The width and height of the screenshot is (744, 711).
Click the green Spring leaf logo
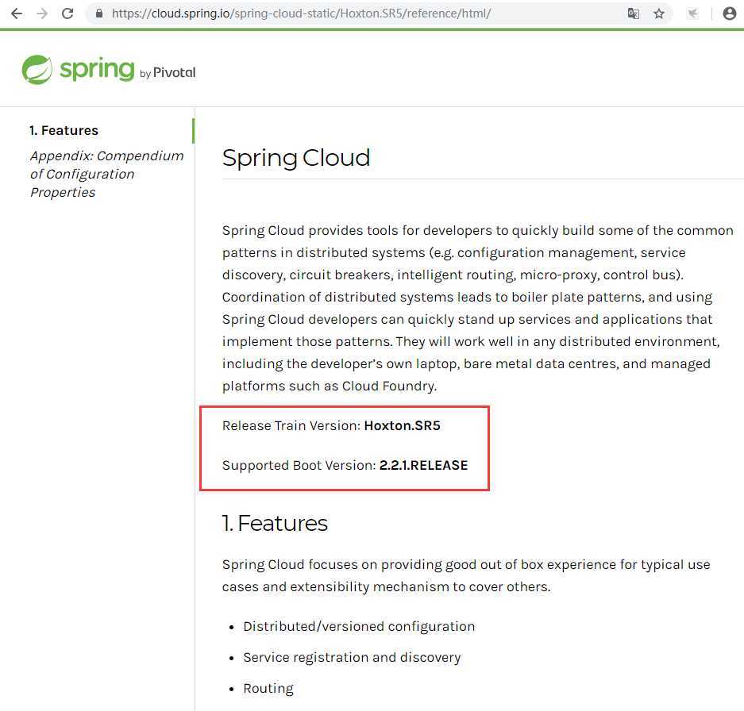37,70
